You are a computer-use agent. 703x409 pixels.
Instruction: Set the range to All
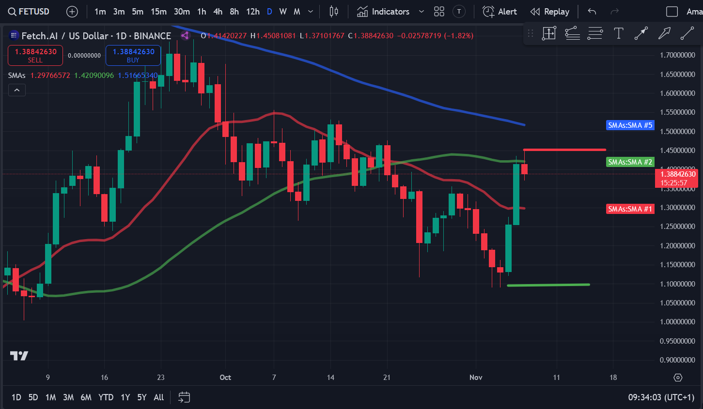[x=158, y=397]
